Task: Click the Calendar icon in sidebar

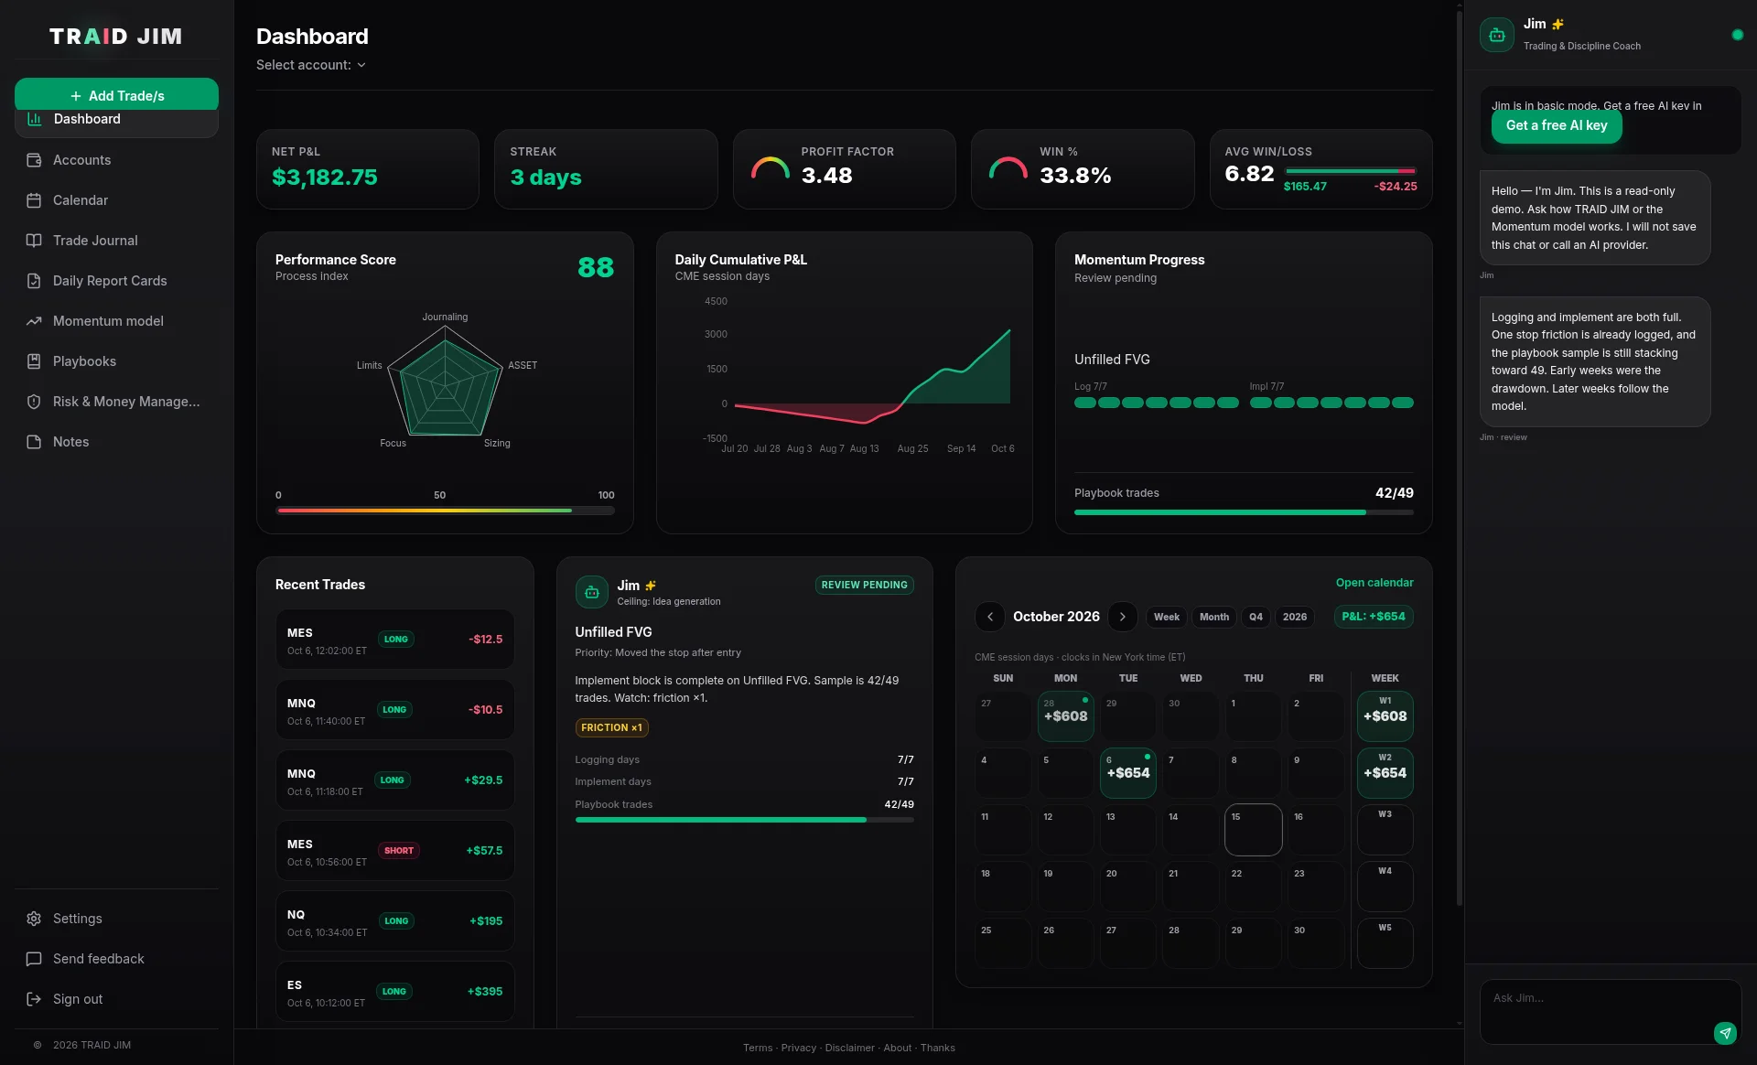Action: pos(34,200)
